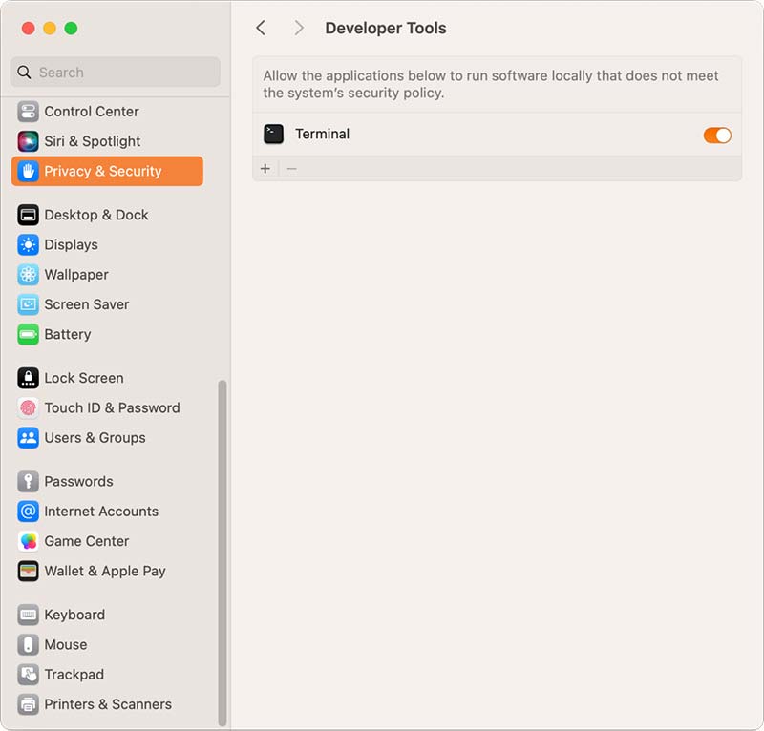Click the Wallet & Apple Pay icon
Screen dimensions: 764x731
[x=28, y=571]
